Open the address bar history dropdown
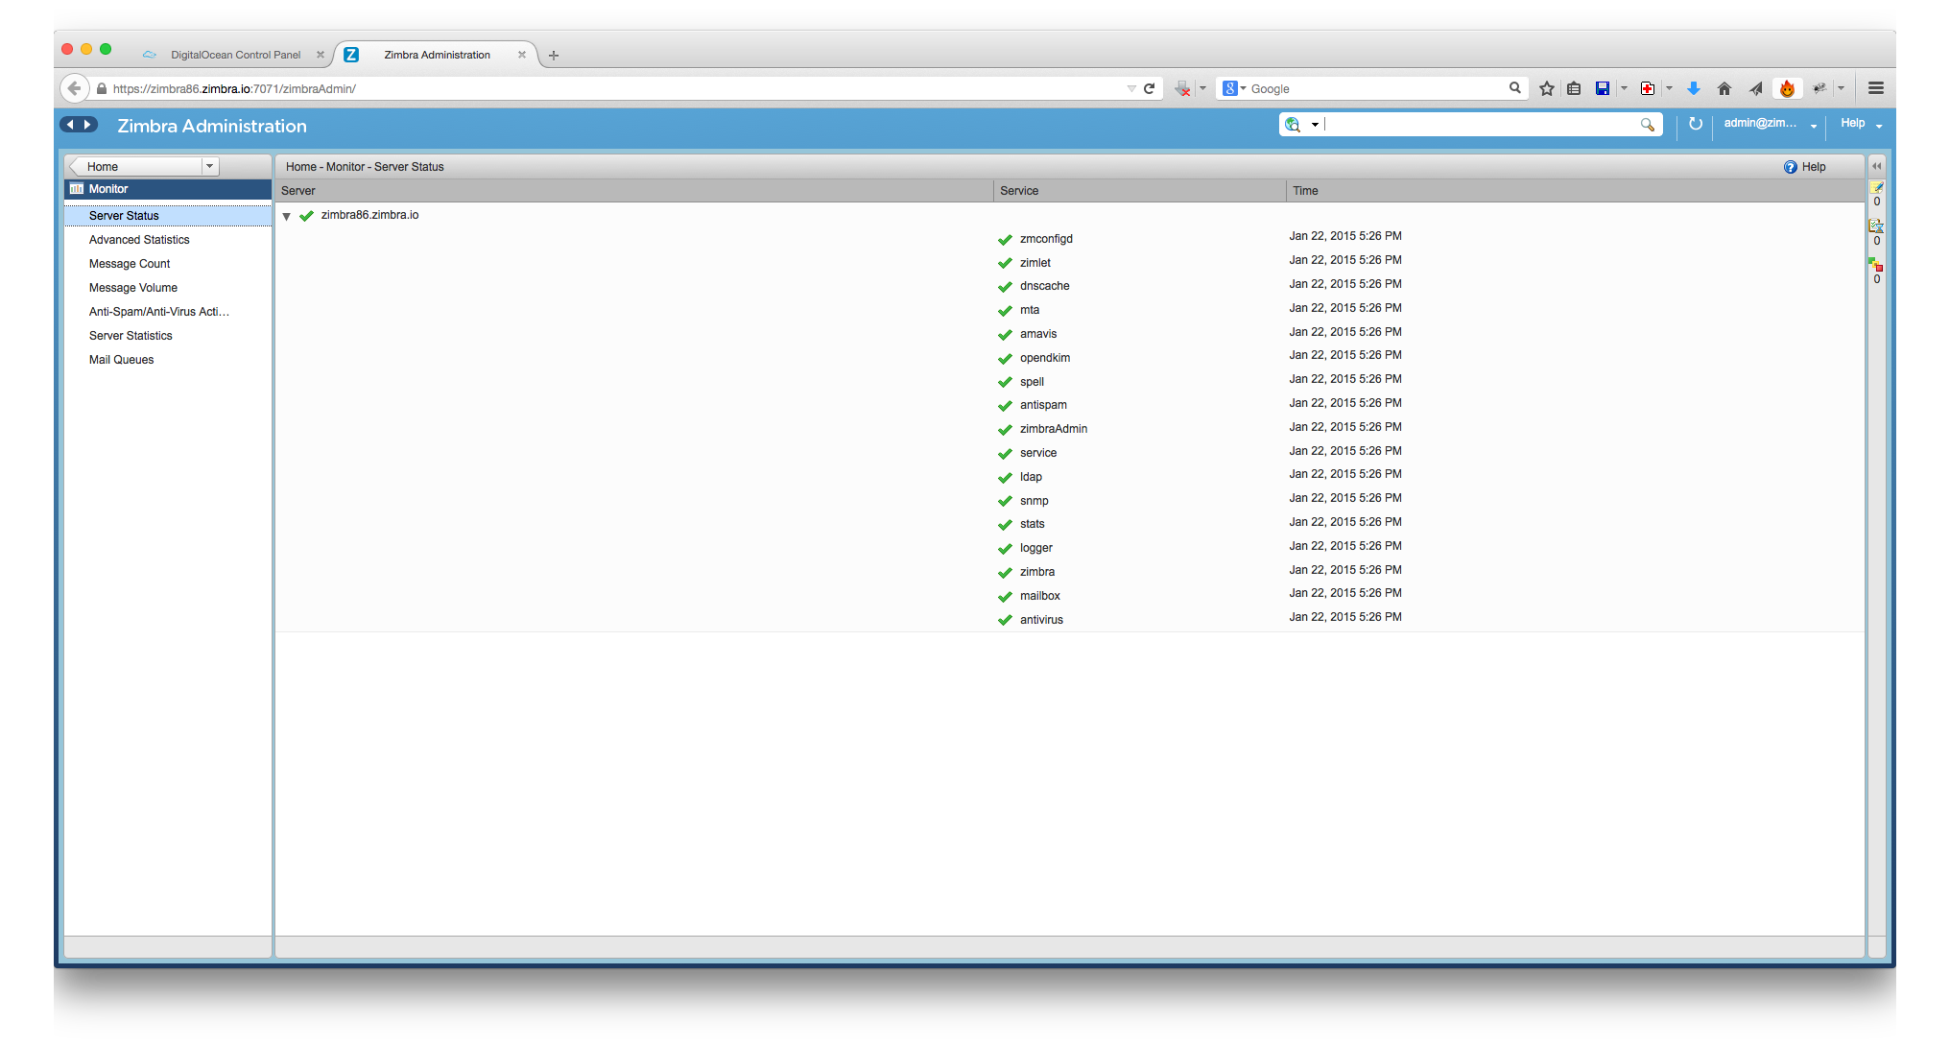The height and width of the screenshot is (1045, 1950). (x=1131, y=88)
